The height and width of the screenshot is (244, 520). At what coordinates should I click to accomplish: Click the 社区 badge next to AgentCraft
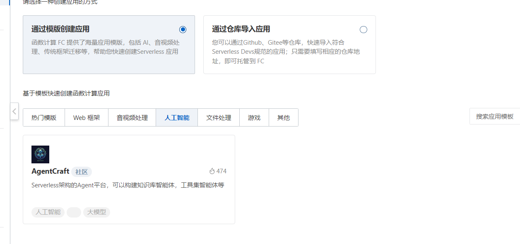pyautogui.click(x=82, y=172)
